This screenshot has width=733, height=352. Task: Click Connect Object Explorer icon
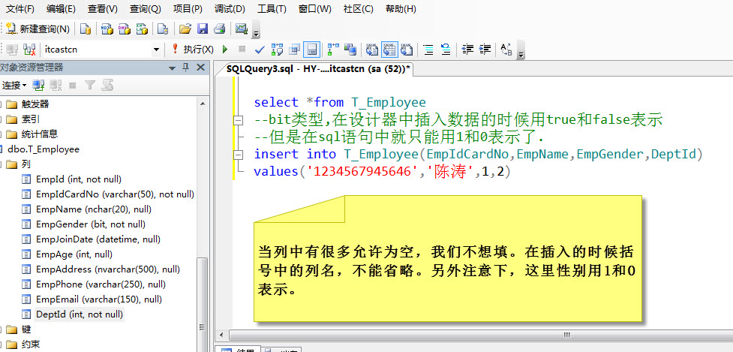(x=38, y=85)
